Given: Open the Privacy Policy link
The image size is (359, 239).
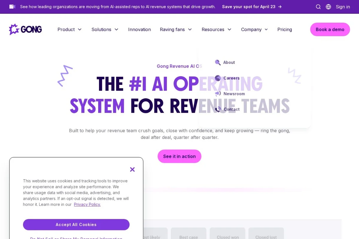Looking at the screenshot, I should click(87, 204).
